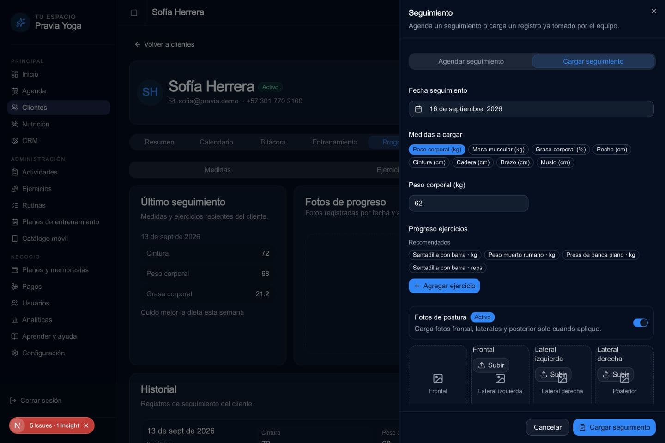Viewport: 665px width, 443px height.
Task: Open the Bitácora tab
Action: pyautogui.click(x=273, y=142)
